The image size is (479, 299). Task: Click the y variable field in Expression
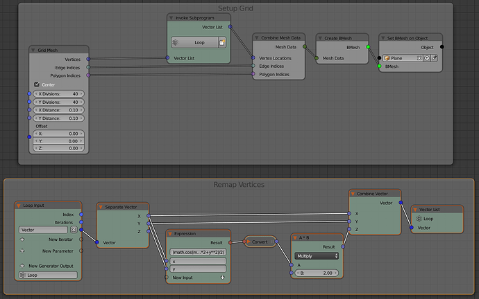tap(198, 269)
